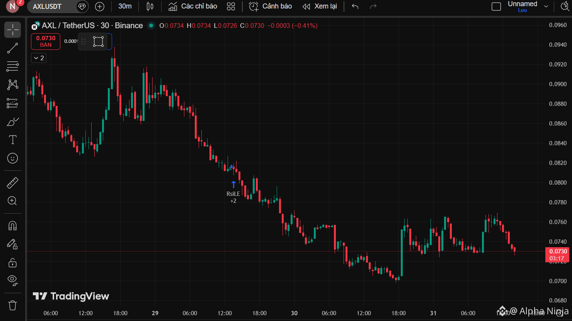Open quick search in the top right
The image size is (572, 321).
pyautogui.click(x=565, y=7)
